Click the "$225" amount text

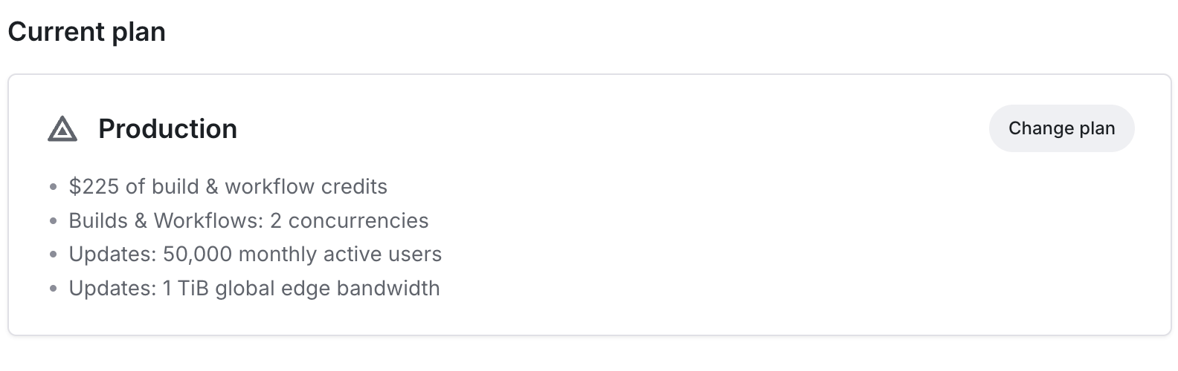(94, 186)
